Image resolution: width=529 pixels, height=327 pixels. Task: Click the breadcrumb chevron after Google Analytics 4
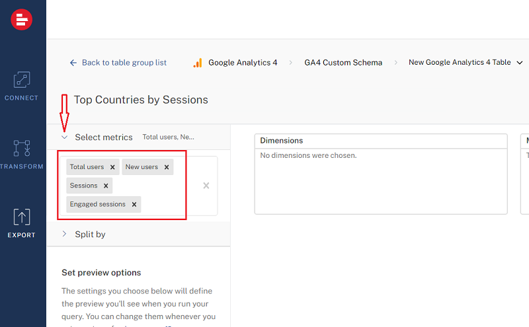tap(290, 63)
